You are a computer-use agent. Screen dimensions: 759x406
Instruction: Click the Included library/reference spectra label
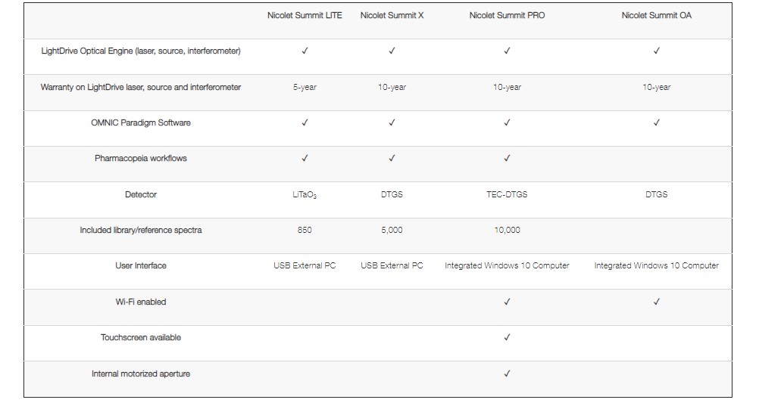(141, 230)
